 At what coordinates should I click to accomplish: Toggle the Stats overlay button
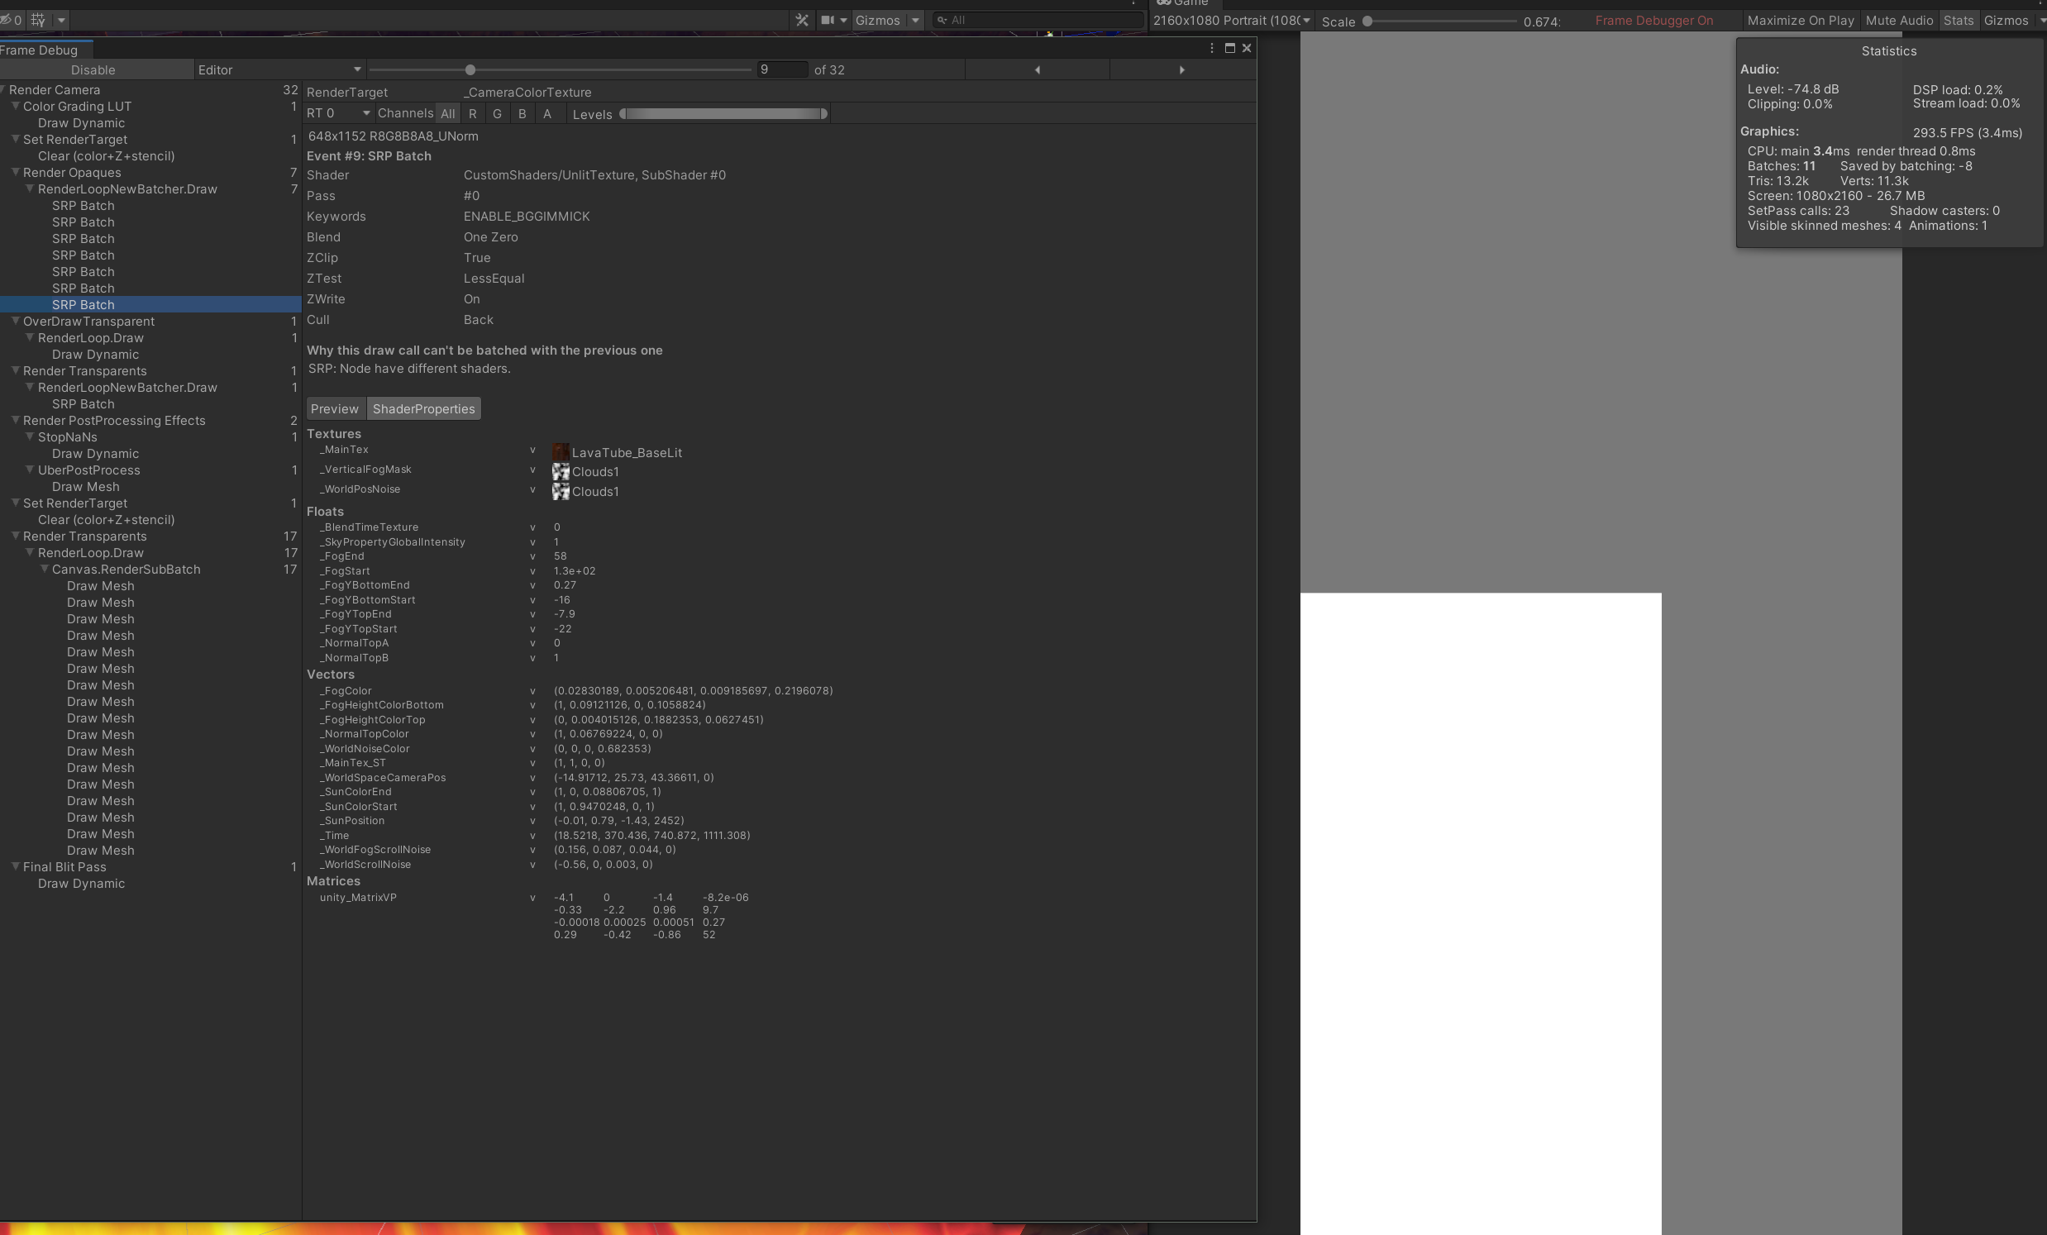pyautogui.click(x=1957, y=20)
